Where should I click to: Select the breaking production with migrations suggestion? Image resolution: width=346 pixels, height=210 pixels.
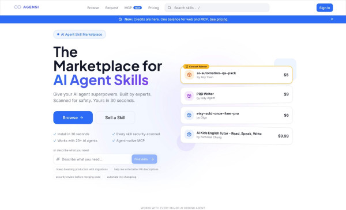[82, 169]
